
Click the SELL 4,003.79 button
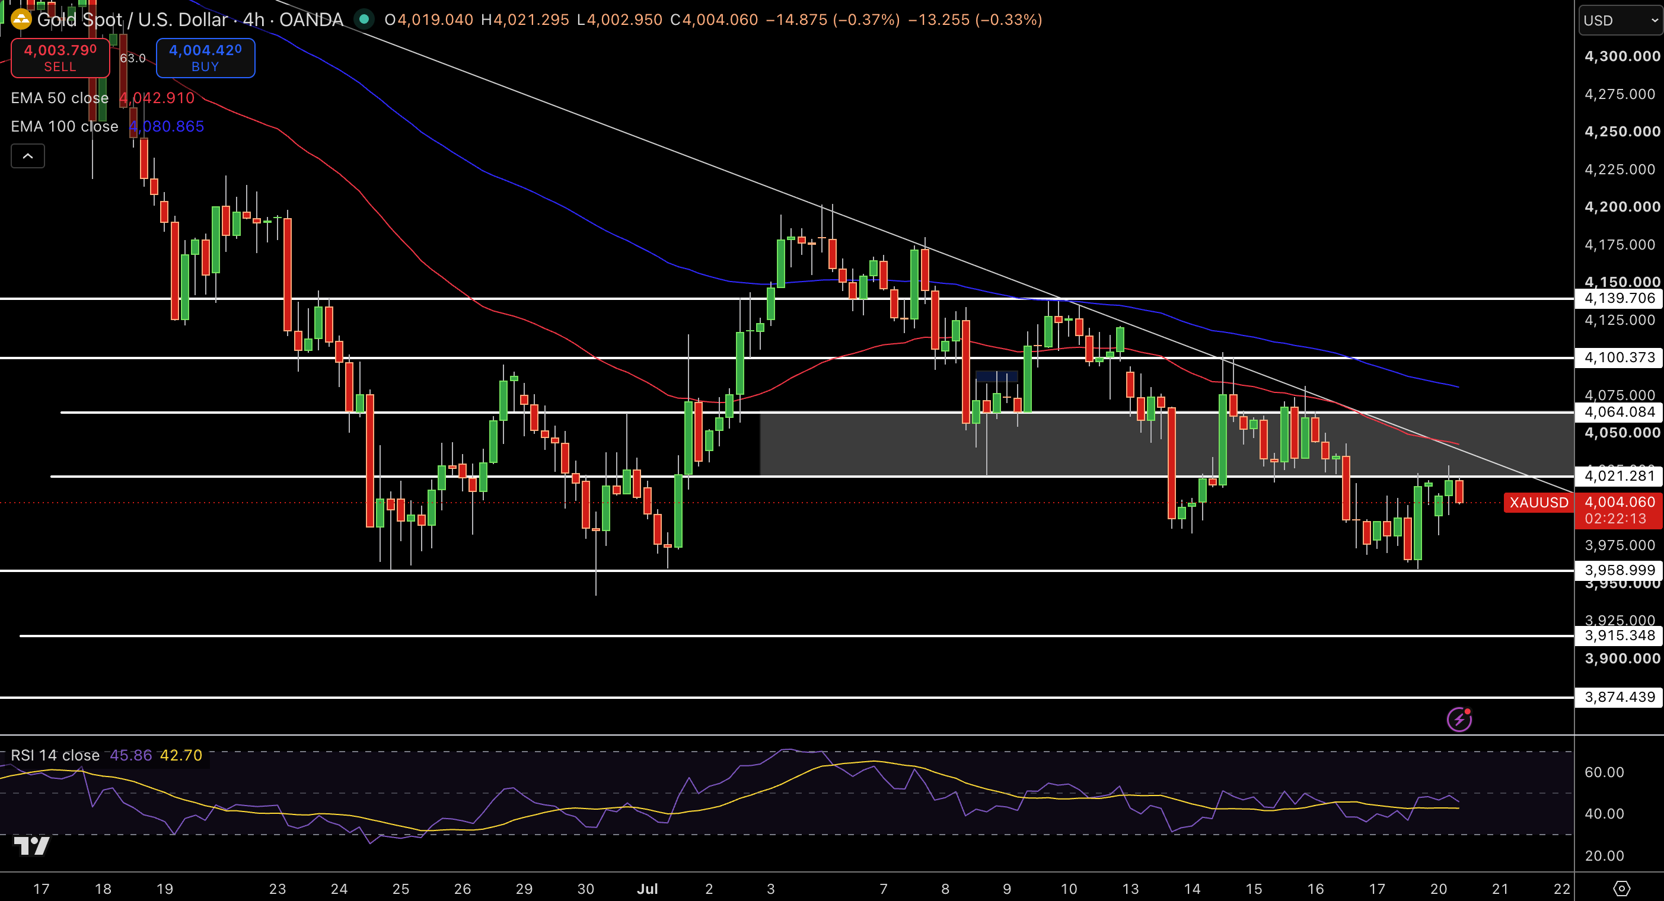(x=60, y=58)
